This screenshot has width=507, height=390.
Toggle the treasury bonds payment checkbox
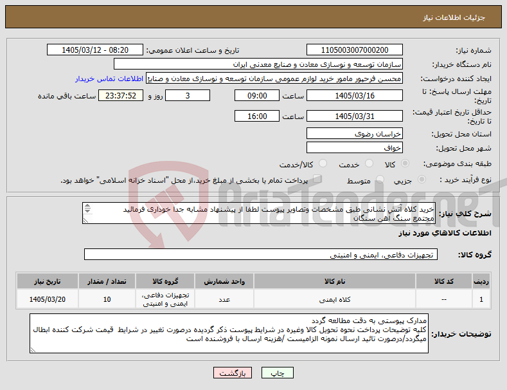[317, 179]
